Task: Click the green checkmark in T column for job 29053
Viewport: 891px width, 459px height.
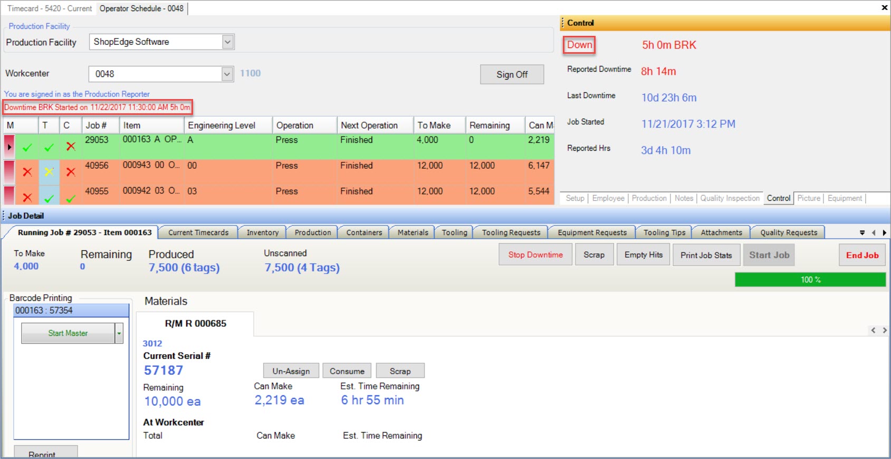Action: (x=49, y=148)
